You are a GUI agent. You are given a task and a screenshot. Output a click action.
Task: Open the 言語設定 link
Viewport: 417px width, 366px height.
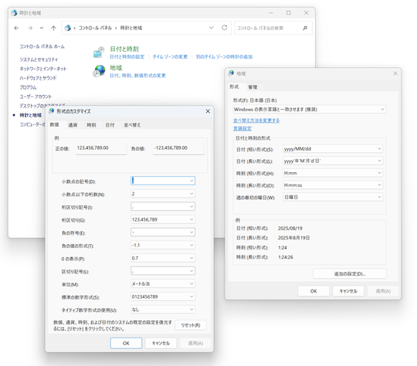tap(242, 129)
